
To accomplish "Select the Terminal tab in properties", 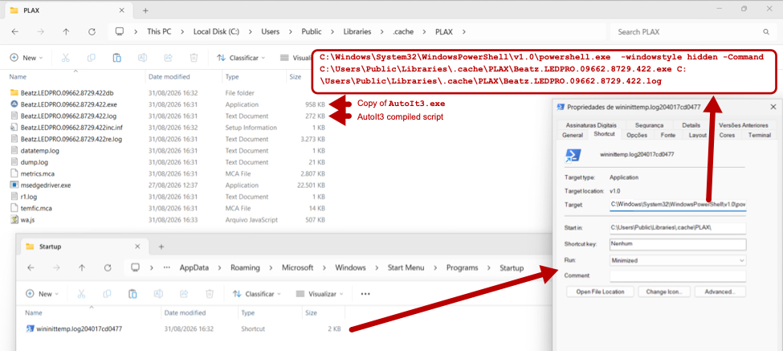I will tap(760, 135).
